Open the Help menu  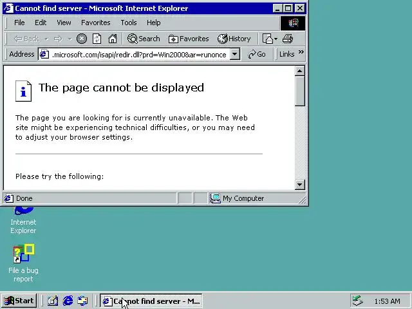pyautogui.click(x=153, y=23)
